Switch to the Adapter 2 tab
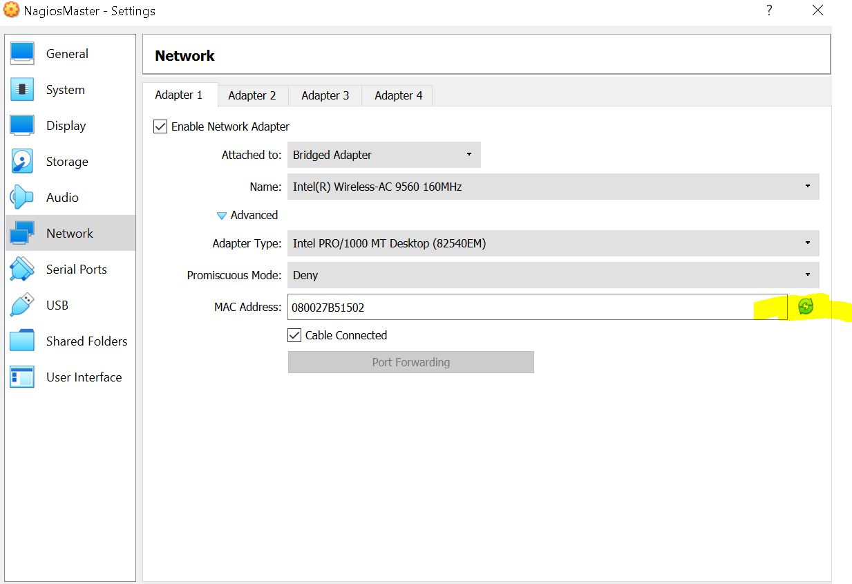 point(252,95)
